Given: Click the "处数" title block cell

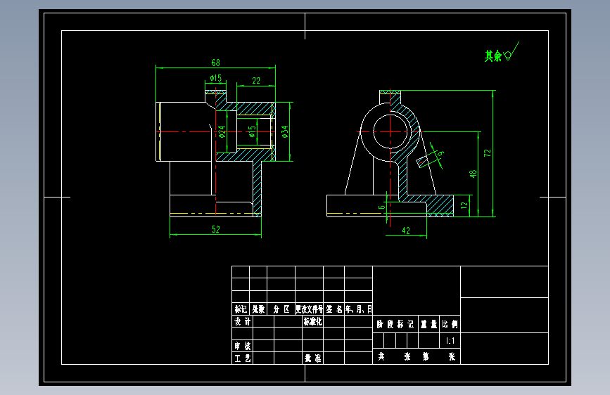Looking at the screenshot, I should 258,309.
